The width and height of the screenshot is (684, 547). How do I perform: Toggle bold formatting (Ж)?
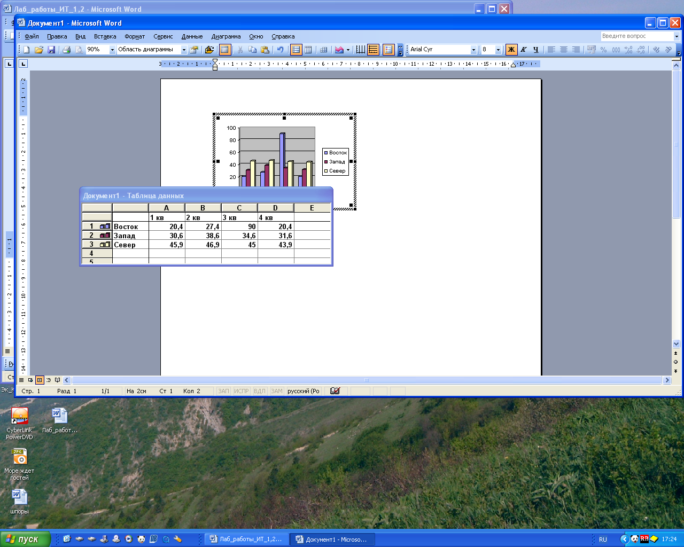click(x=511, y=50)
